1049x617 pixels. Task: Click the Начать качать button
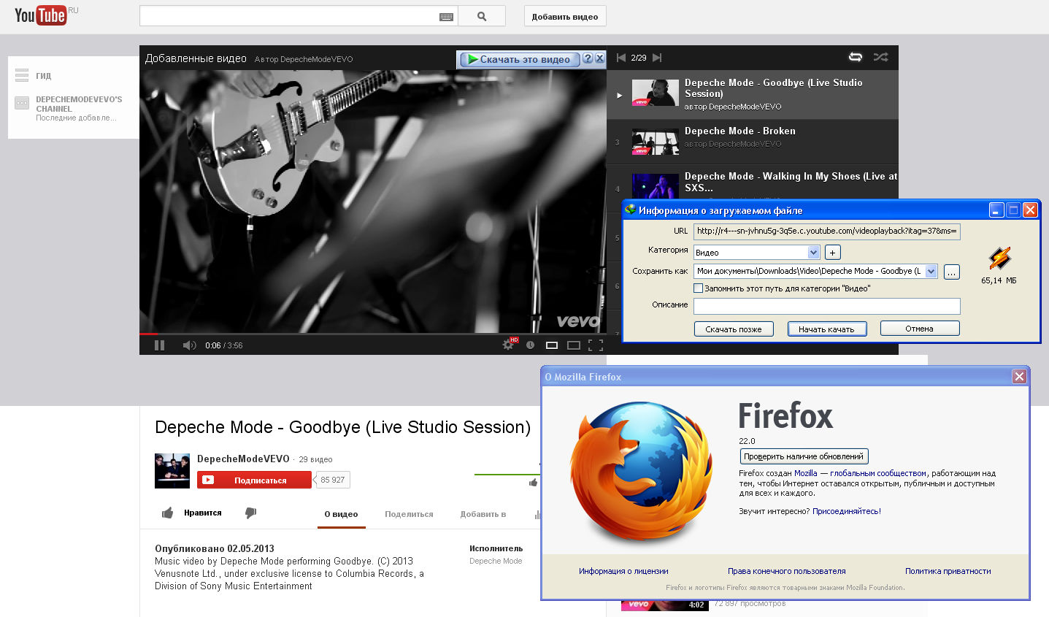(826, 329)
